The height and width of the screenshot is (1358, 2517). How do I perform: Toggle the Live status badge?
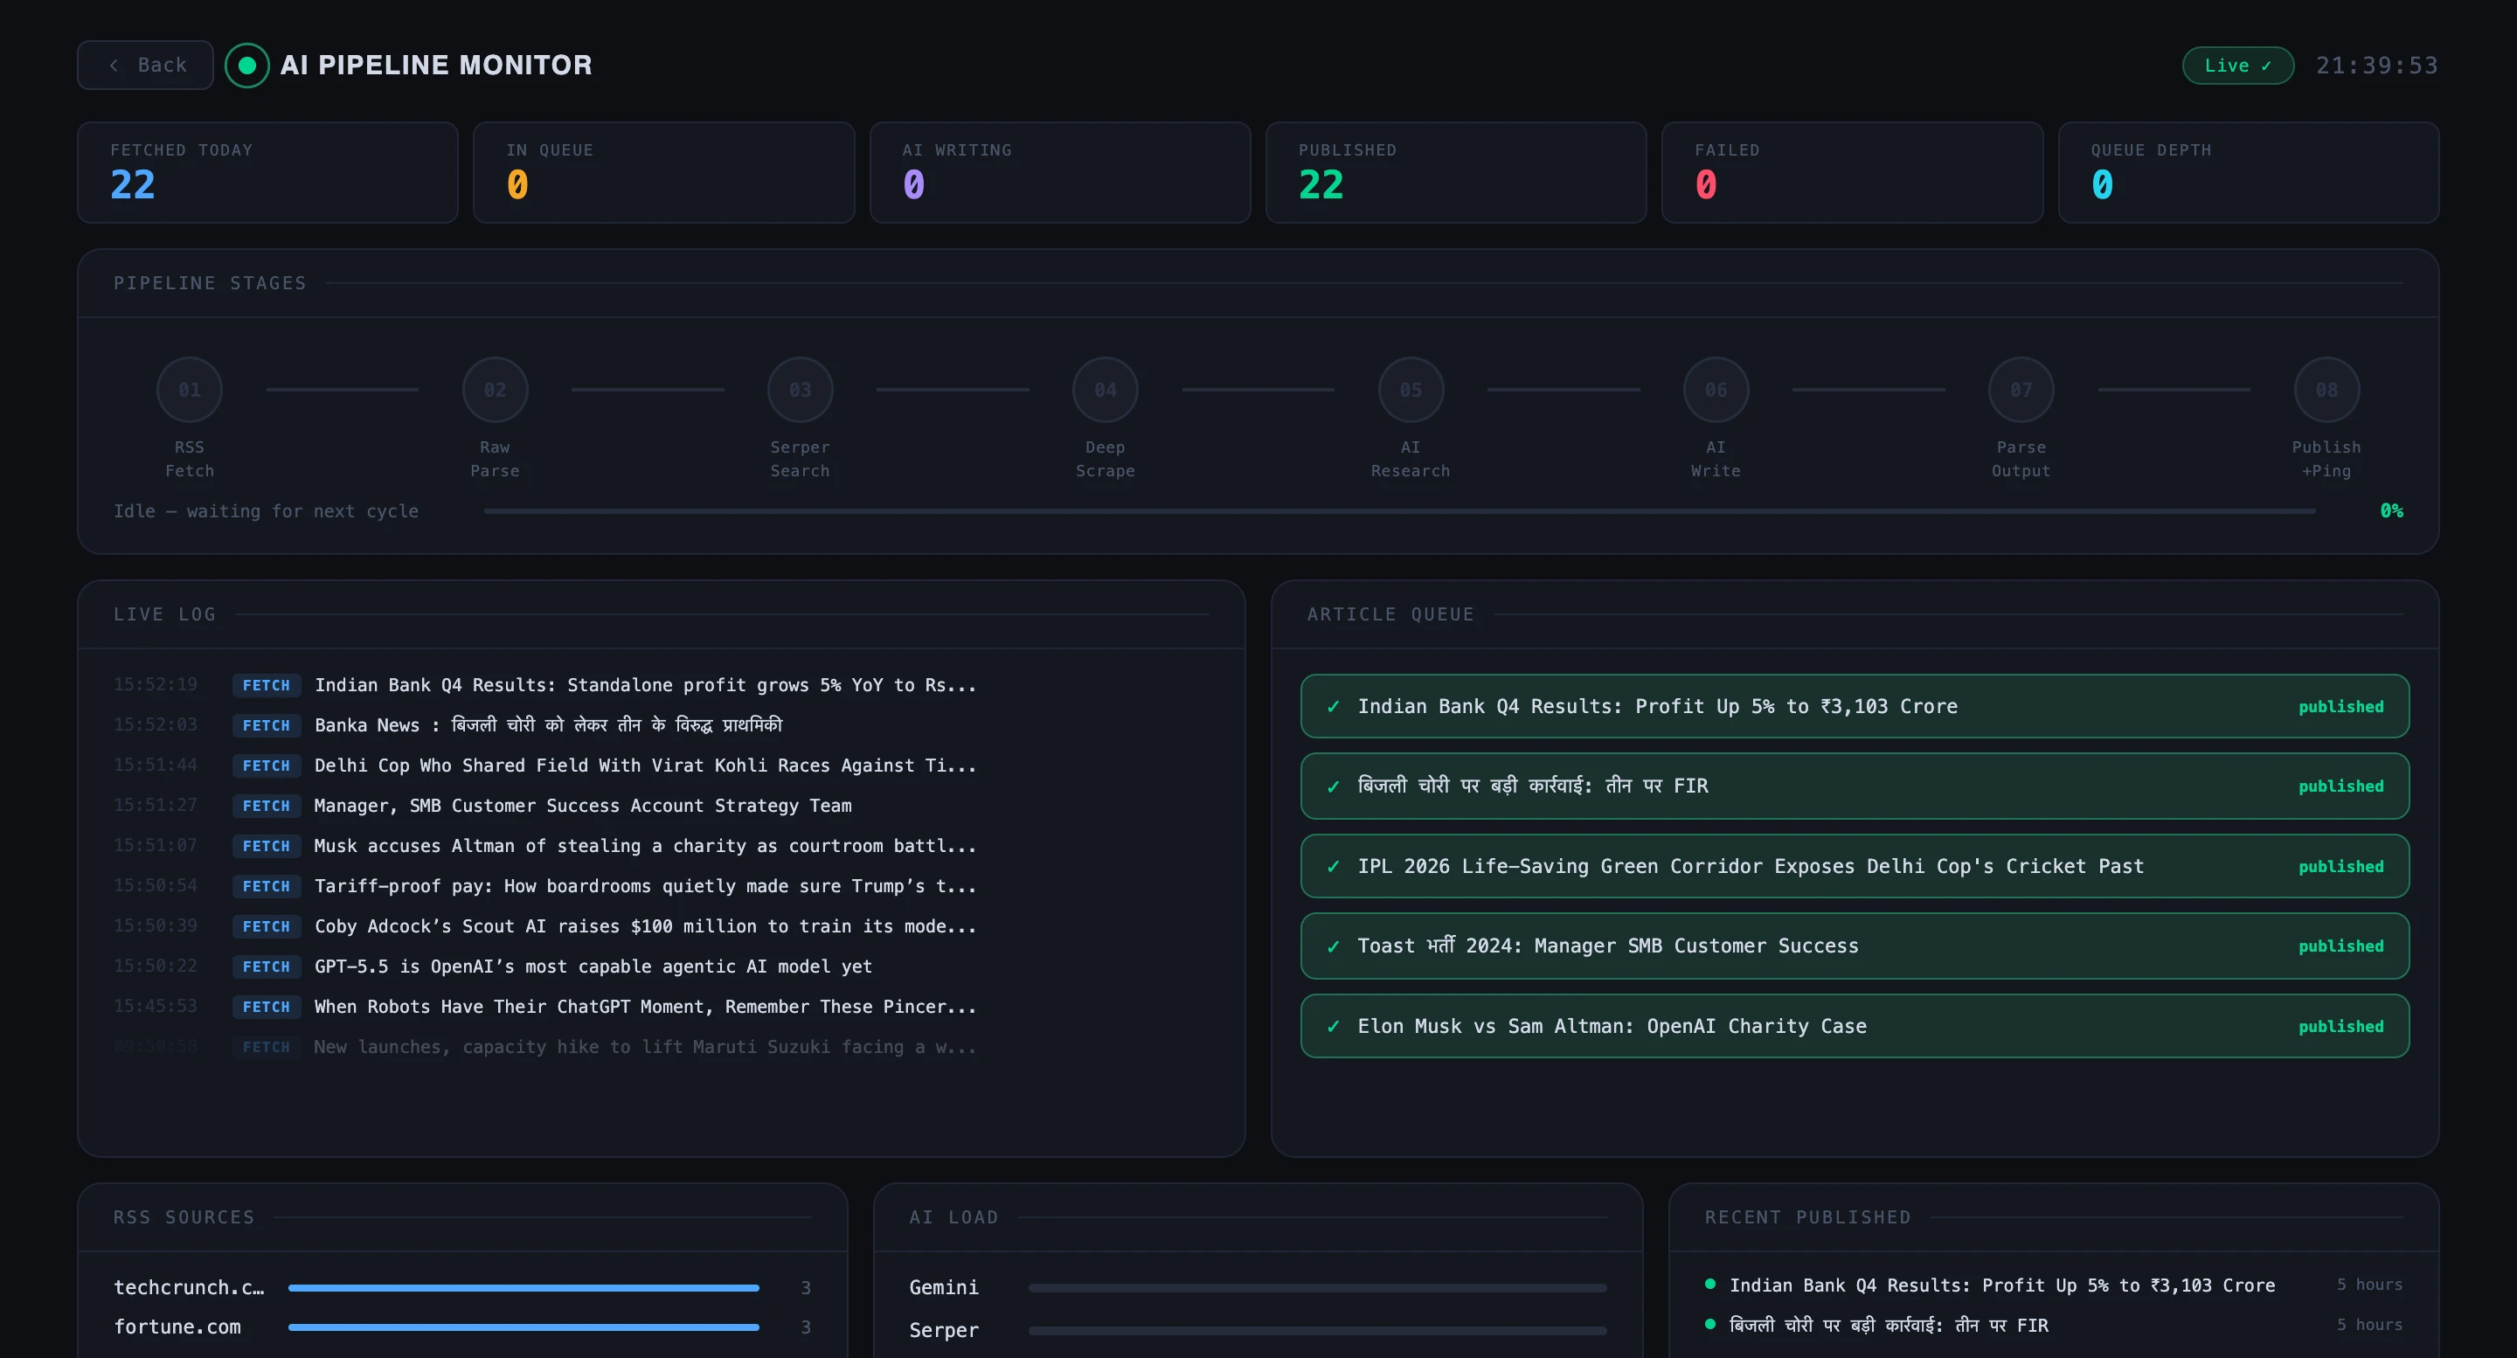pyautogui.click(x=2236, y=66)
